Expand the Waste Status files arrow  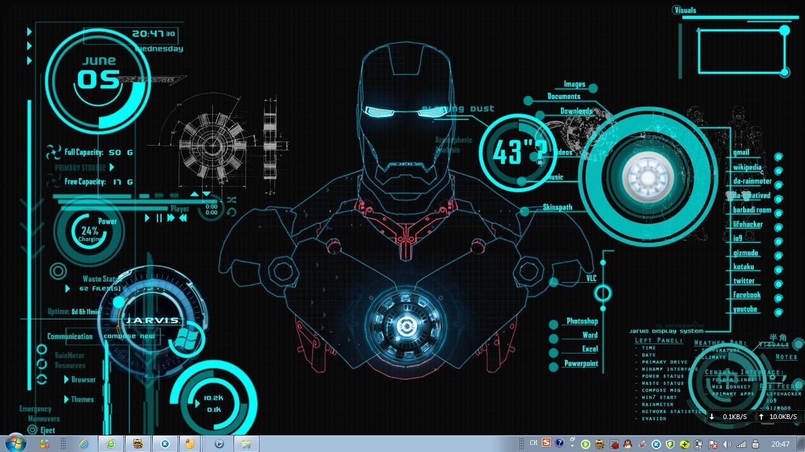click(67, 289)
